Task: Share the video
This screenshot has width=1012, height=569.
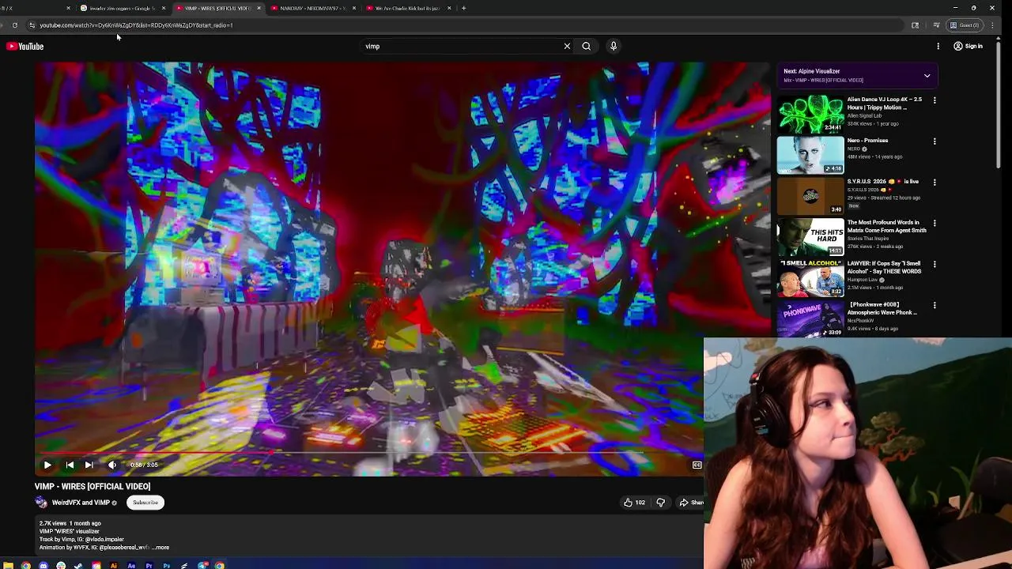Action: (691, 503)
